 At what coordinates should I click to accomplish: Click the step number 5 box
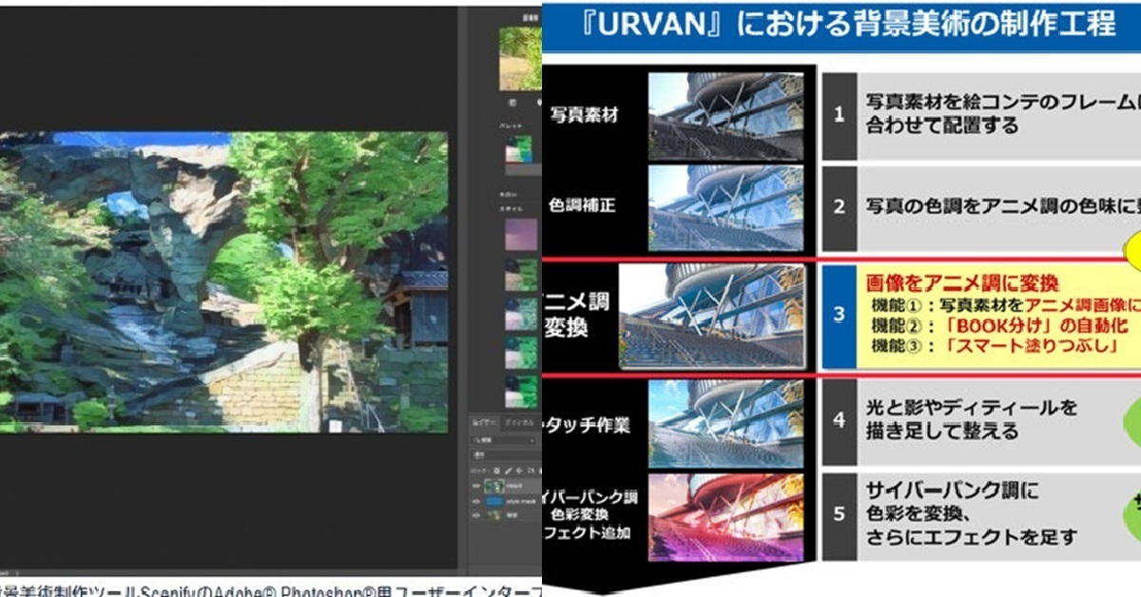pyautogui.click(x=839, y=514)
